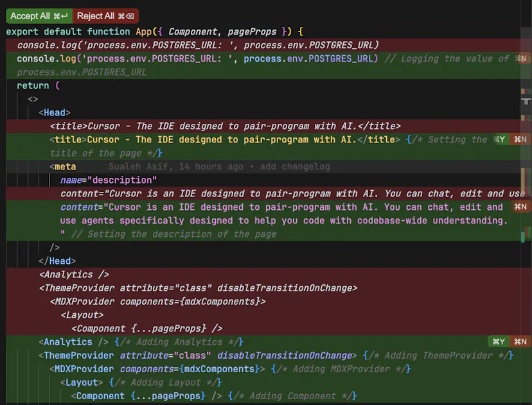
Task: Reject the console.log change with ⌘N
Action: coord(520,58)
